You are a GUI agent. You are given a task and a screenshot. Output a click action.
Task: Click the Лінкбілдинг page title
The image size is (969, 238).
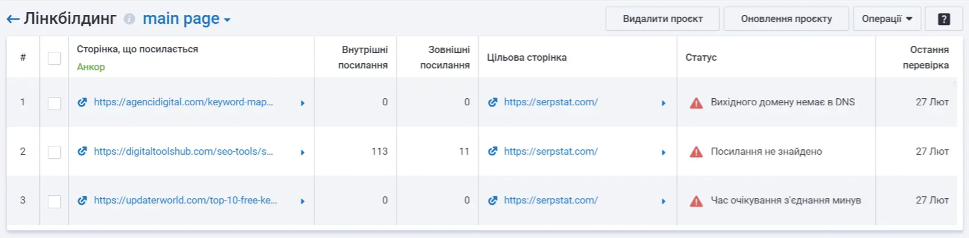(70, 19)
